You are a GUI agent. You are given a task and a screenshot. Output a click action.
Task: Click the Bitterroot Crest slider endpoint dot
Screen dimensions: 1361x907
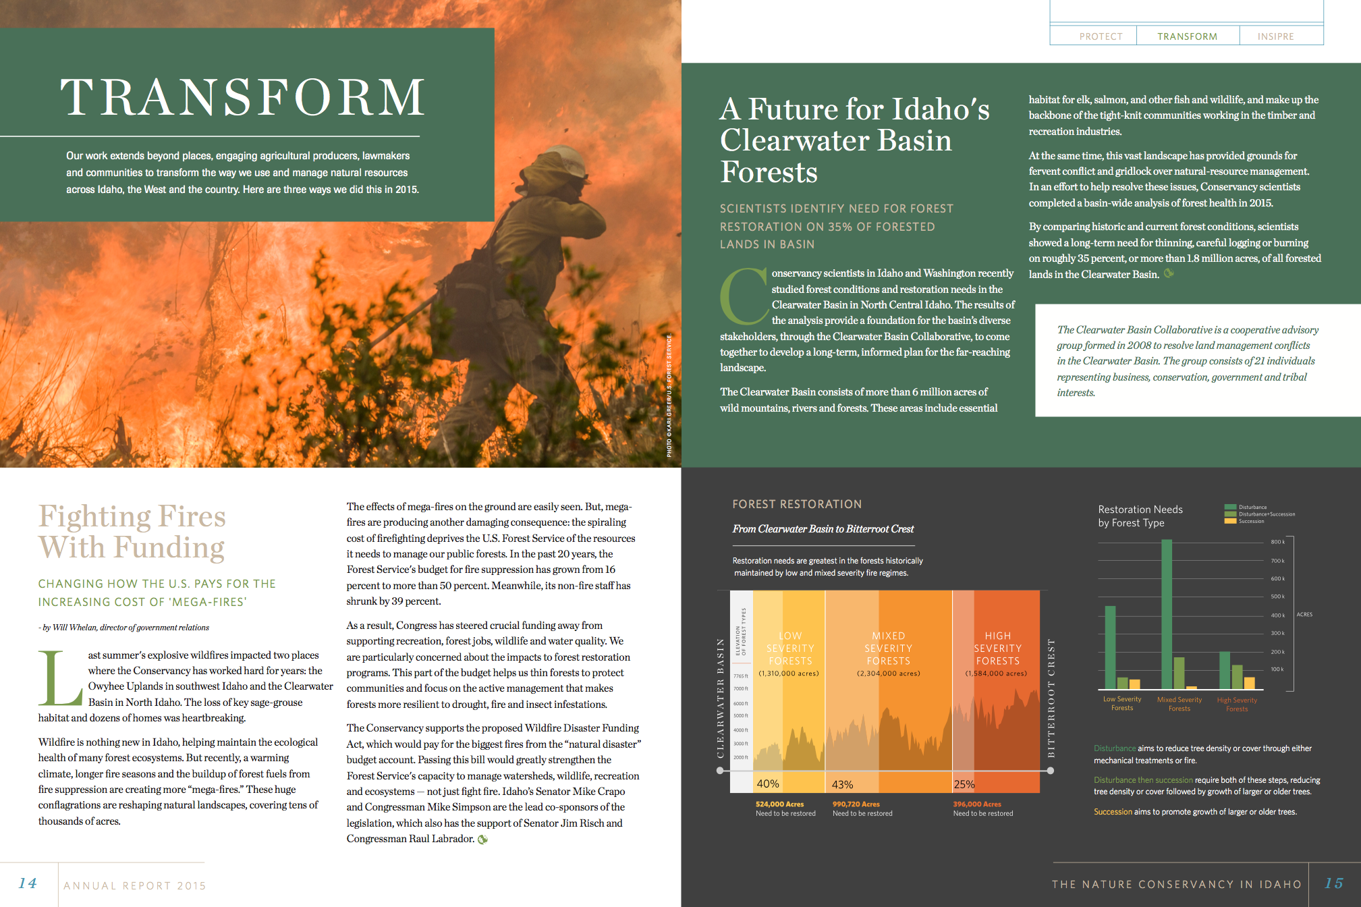point(1050,770)
